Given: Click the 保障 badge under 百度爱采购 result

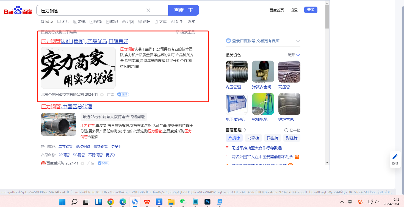Looking at the screenshot, I should click(x=103, y=163).
